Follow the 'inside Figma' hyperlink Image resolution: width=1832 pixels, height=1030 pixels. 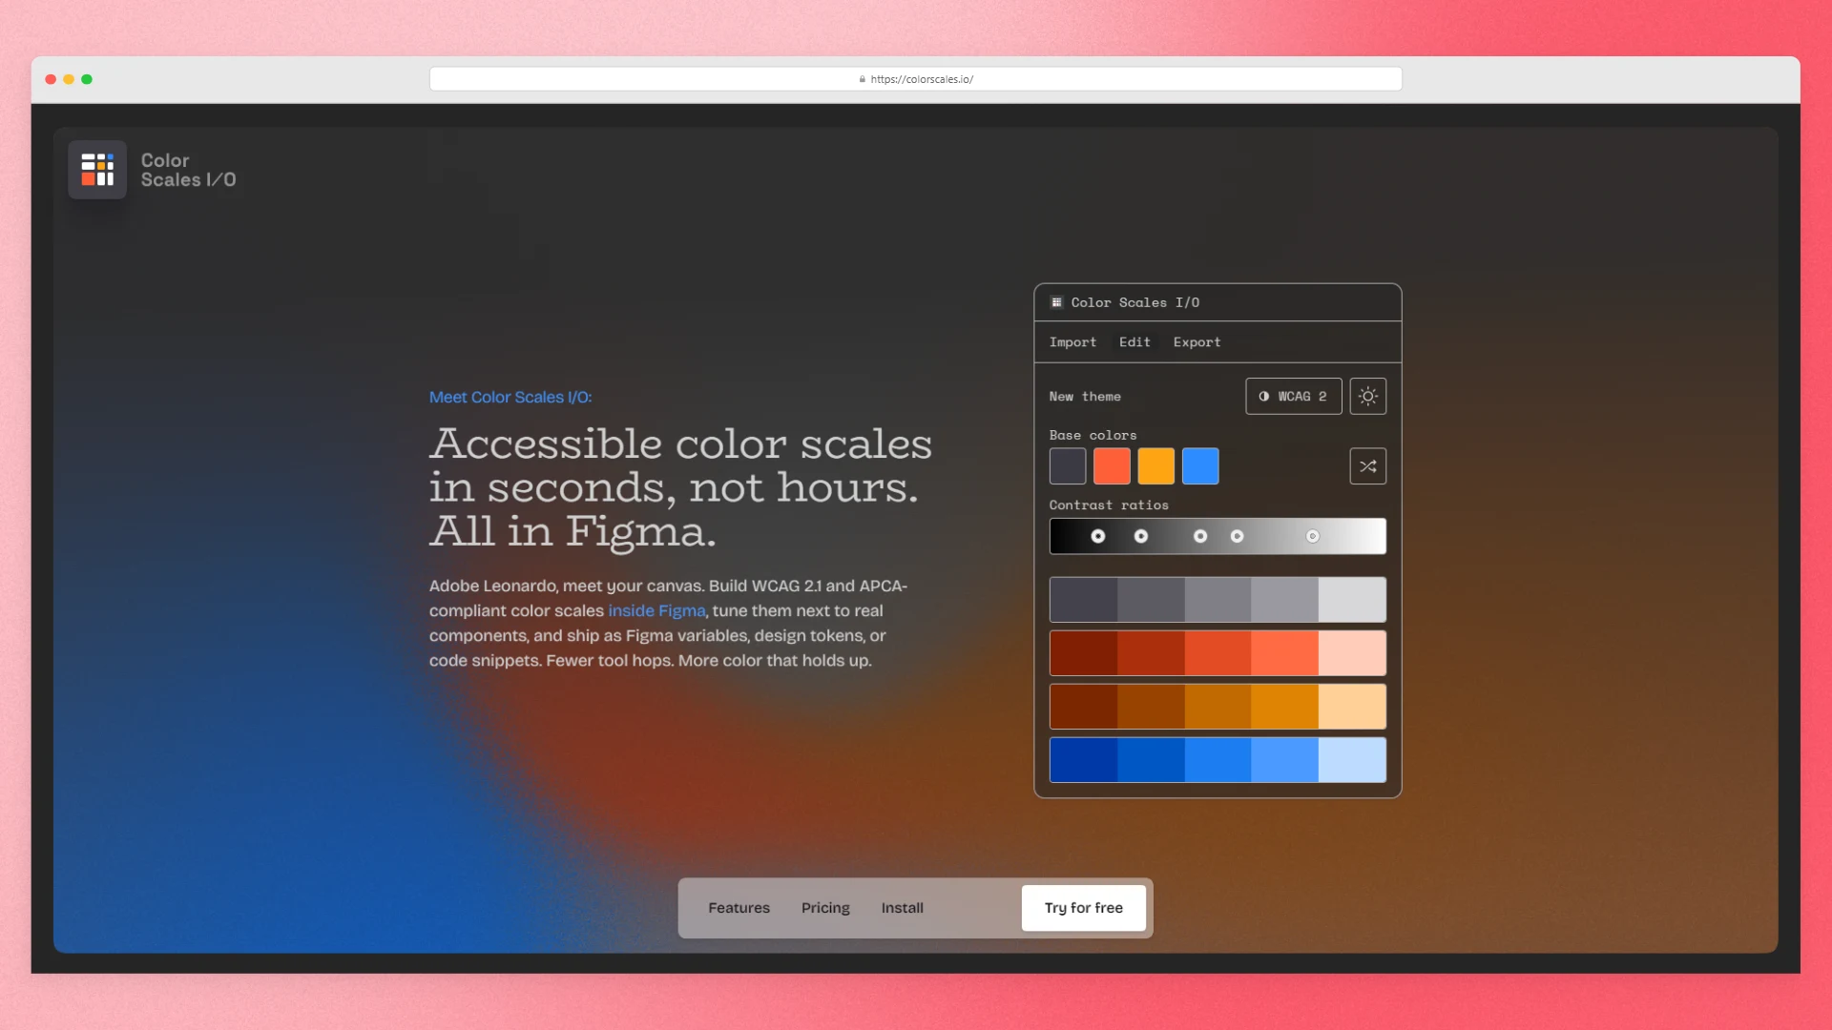[x=656, y=610]
